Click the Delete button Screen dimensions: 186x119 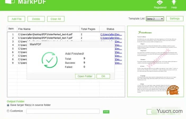click(36, 19)
